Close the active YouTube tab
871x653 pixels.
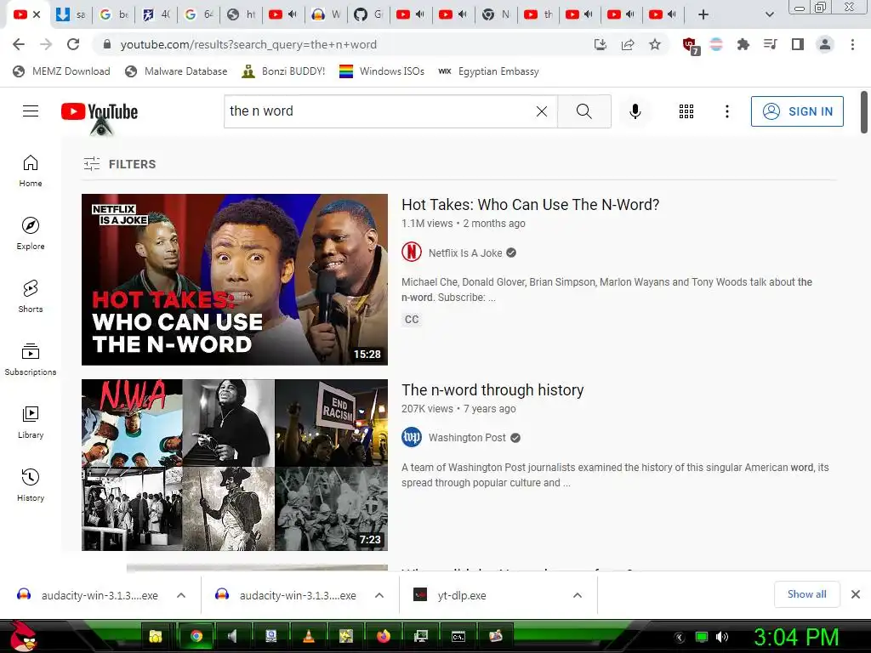[x=37, y=14]
